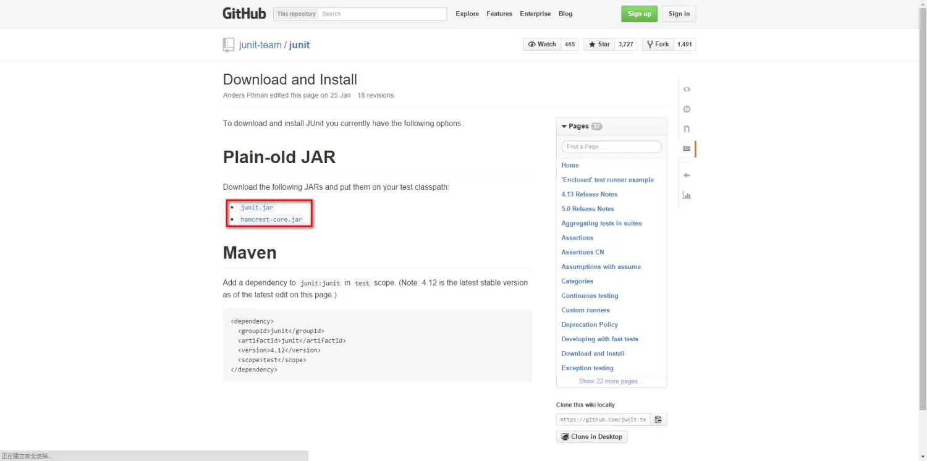
Task: Star the junit repository
Action: (599, 44)
